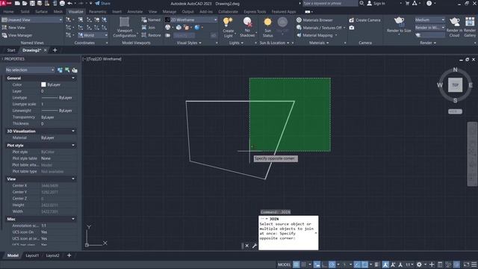Cancel command with X by command line
This screenshot has height=269, width=478.
coord(247,246)
